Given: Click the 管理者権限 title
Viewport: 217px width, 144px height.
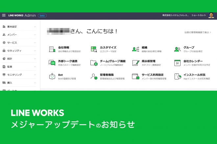Looking at the screenshot, I should (x=107, y=75).
